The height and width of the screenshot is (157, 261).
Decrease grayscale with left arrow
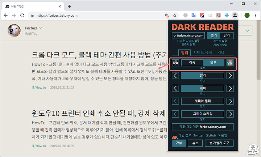(x=175, y=114)
